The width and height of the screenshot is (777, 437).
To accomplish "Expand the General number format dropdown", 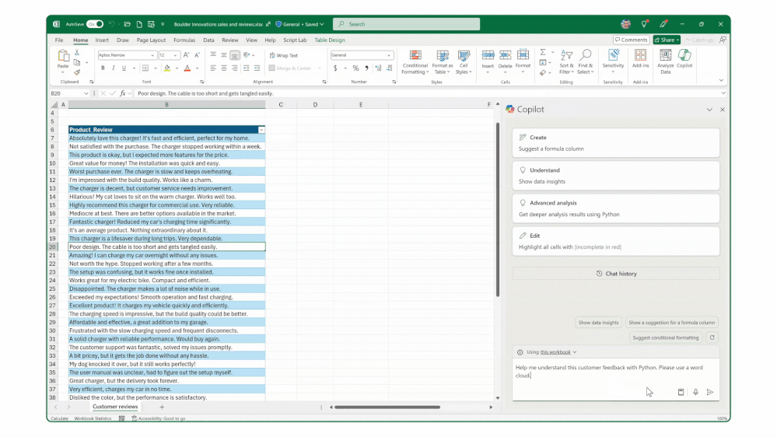I will 390,56.
